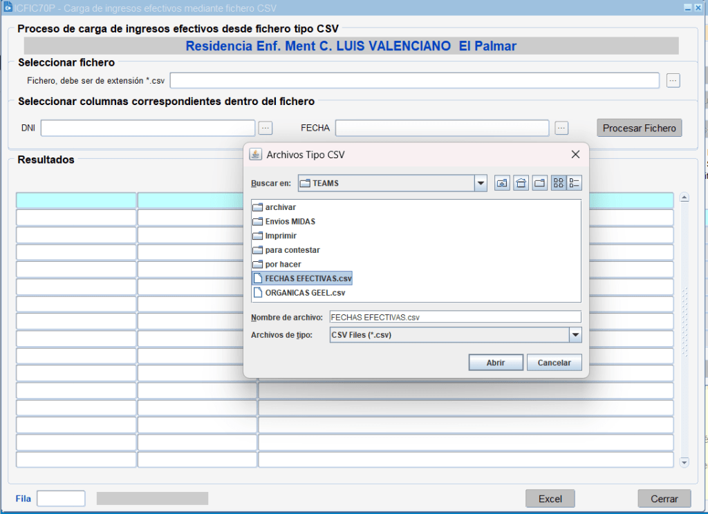Click the Nombre de archivo text field
The image size is (708, 514).
tap(455, 317)
